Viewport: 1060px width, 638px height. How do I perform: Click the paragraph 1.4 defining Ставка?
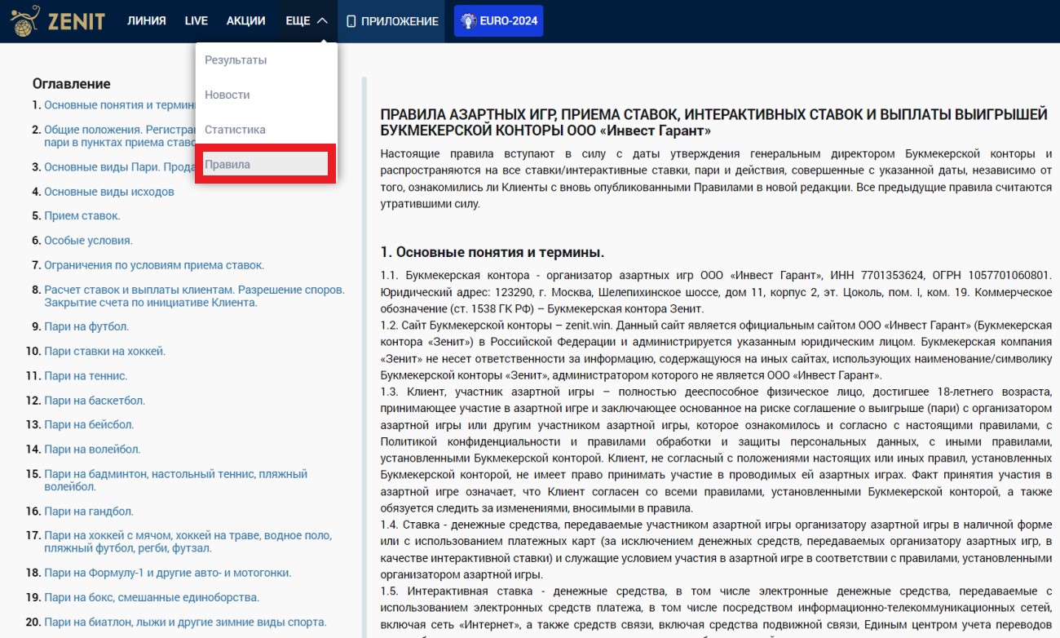click(716, 550)
